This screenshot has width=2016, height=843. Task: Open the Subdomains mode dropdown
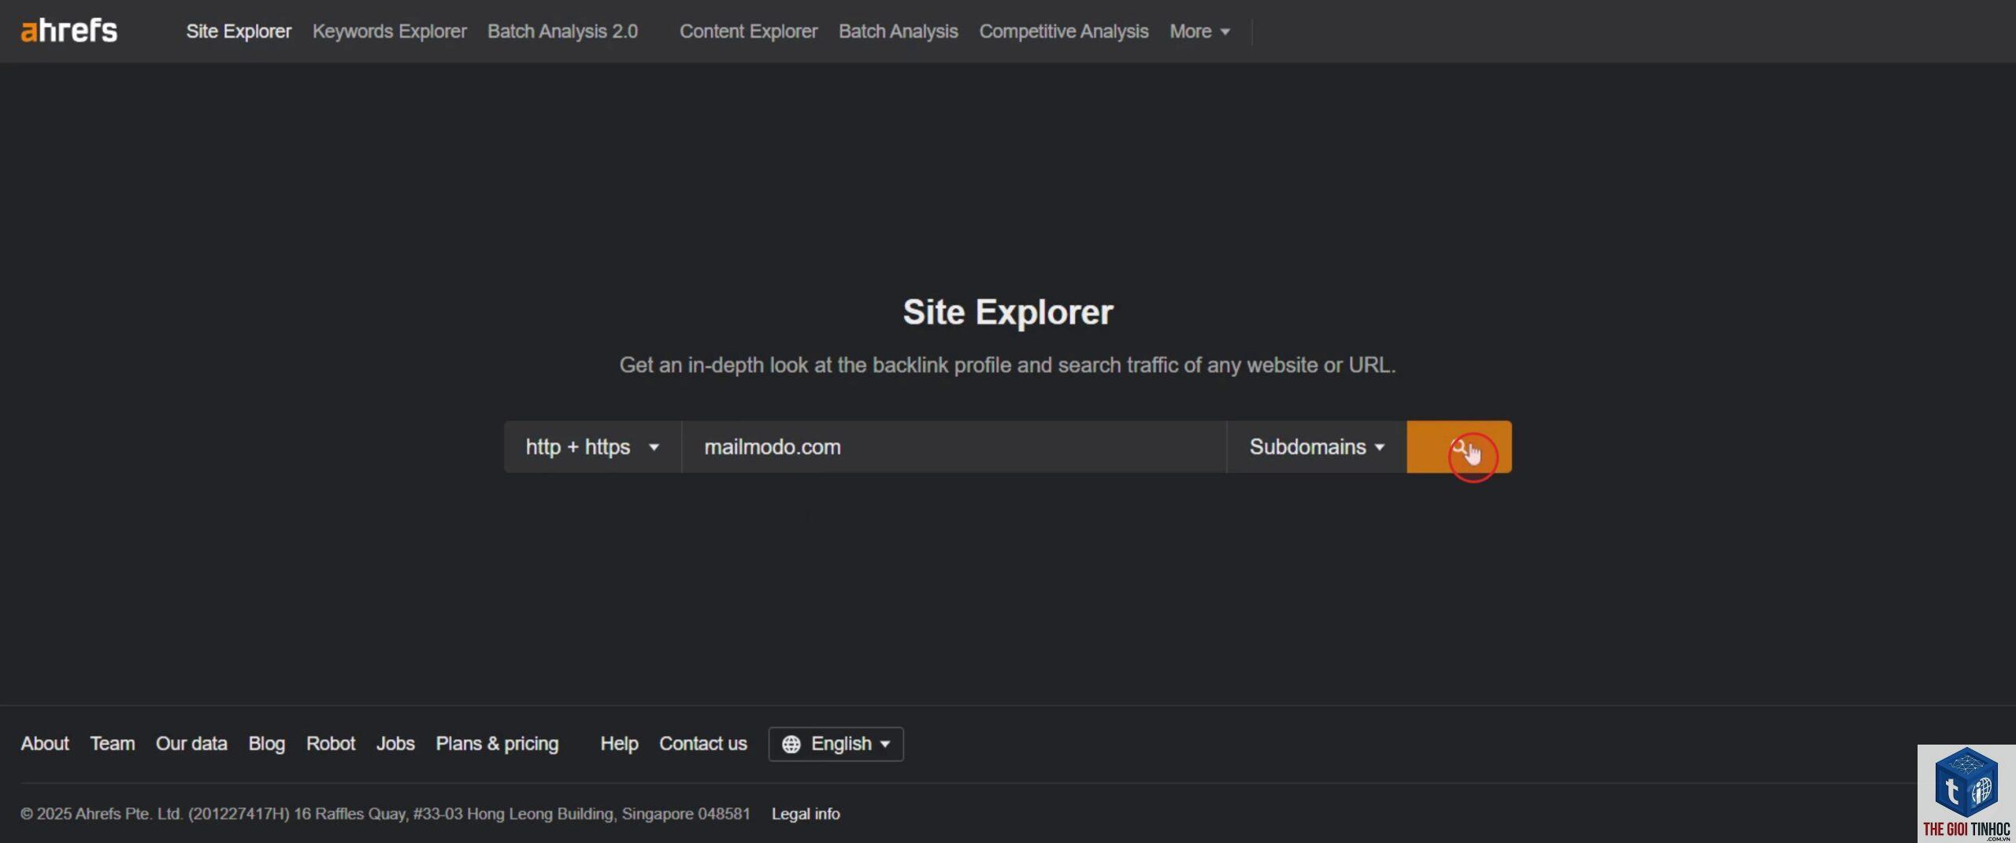click(1317, 447)
